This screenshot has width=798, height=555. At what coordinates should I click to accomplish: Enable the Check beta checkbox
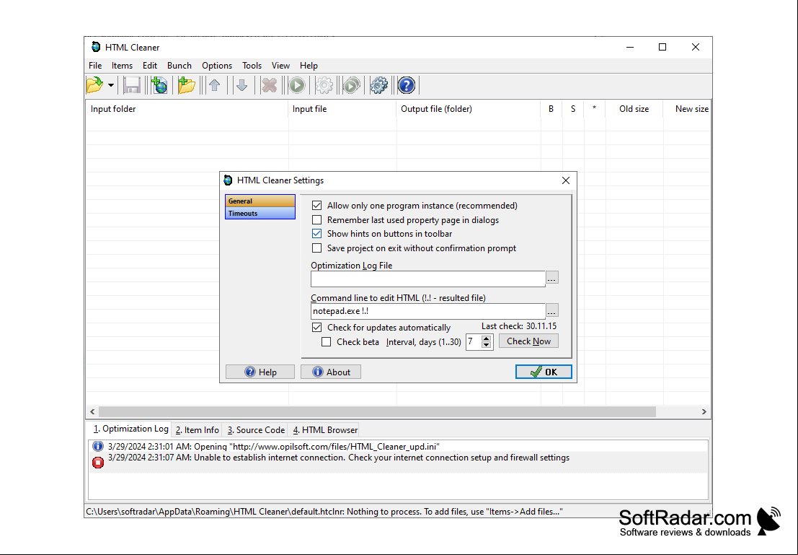coord(327,342)
